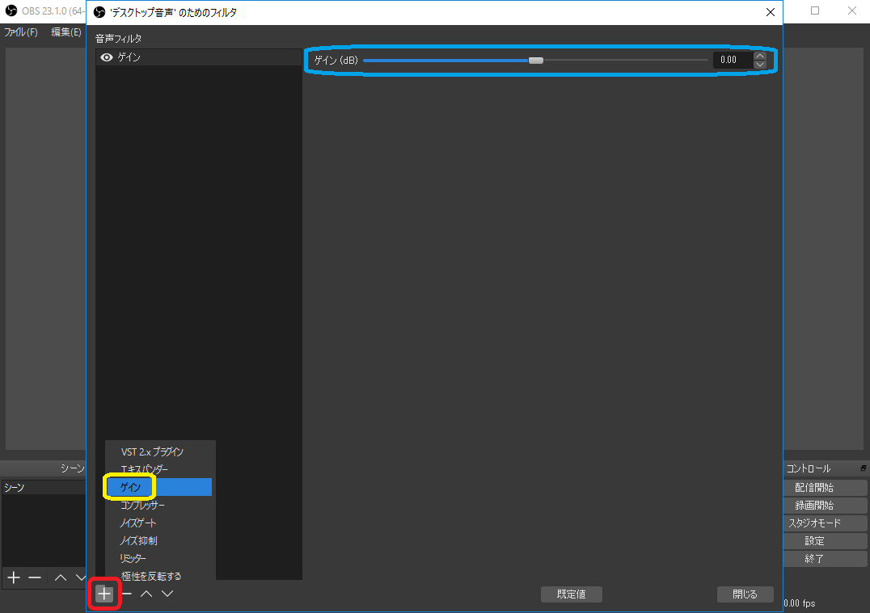Move the filter down with the arrow
870x613 pixels.
[167, 594]
